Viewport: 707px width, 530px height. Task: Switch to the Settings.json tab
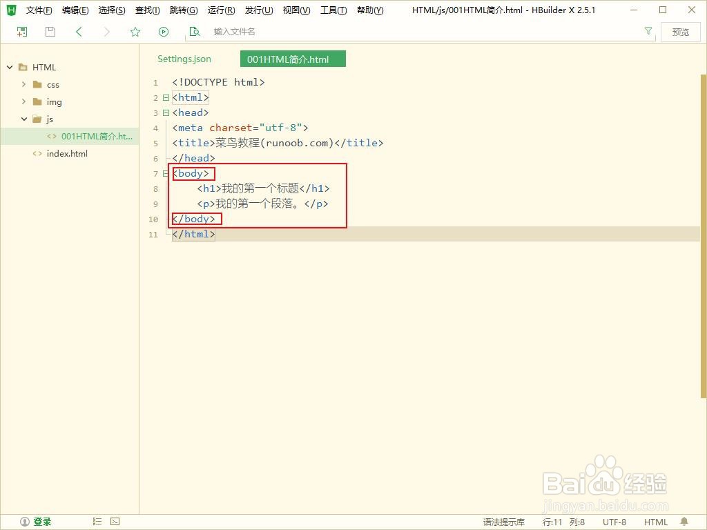click(x=184, y=59)
